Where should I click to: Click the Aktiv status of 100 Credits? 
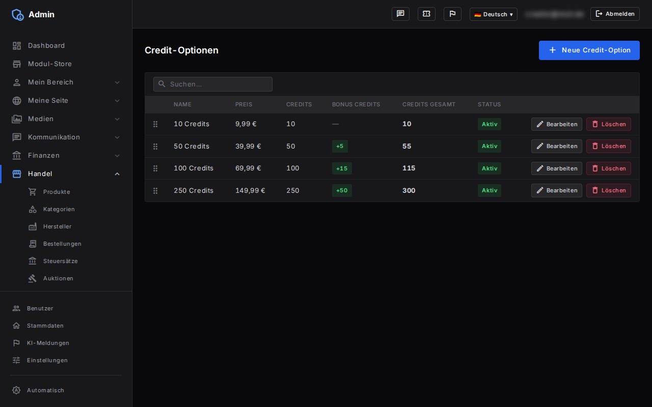(490, 168)
